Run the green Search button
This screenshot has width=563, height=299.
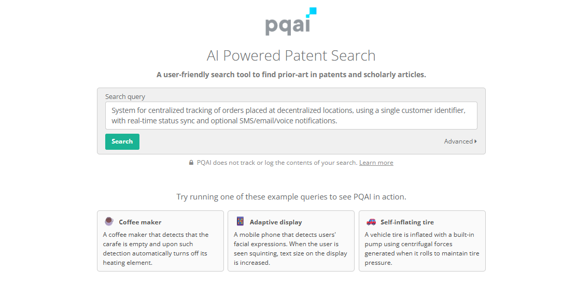point(122,141)
